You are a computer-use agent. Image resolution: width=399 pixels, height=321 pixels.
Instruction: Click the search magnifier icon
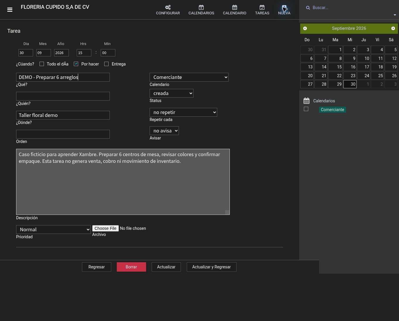coord(308,8)
